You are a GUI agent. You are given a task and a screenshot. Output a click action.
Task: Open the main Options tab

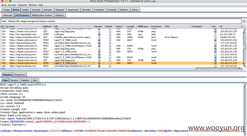click(x=124, y=10)
